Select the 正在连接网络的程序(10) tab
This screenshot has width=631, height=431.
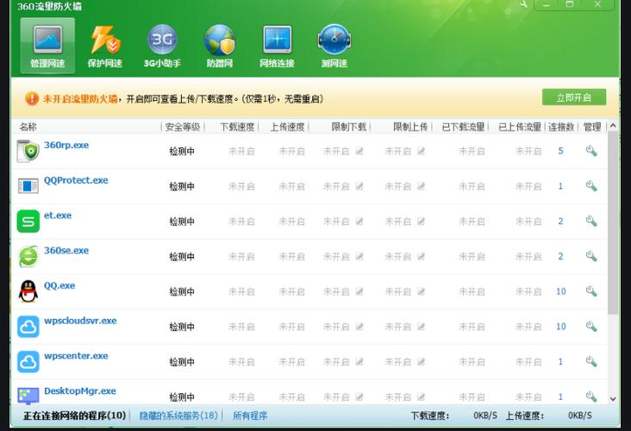tap(74, 415)
